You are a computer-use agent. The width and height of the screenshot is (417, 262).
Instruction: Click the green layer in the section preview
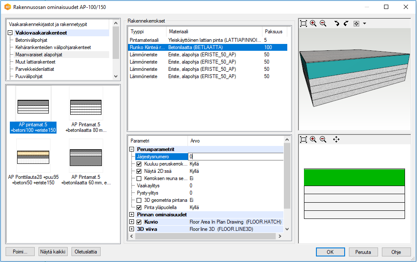pyautogui.click(x=354, y=177)
